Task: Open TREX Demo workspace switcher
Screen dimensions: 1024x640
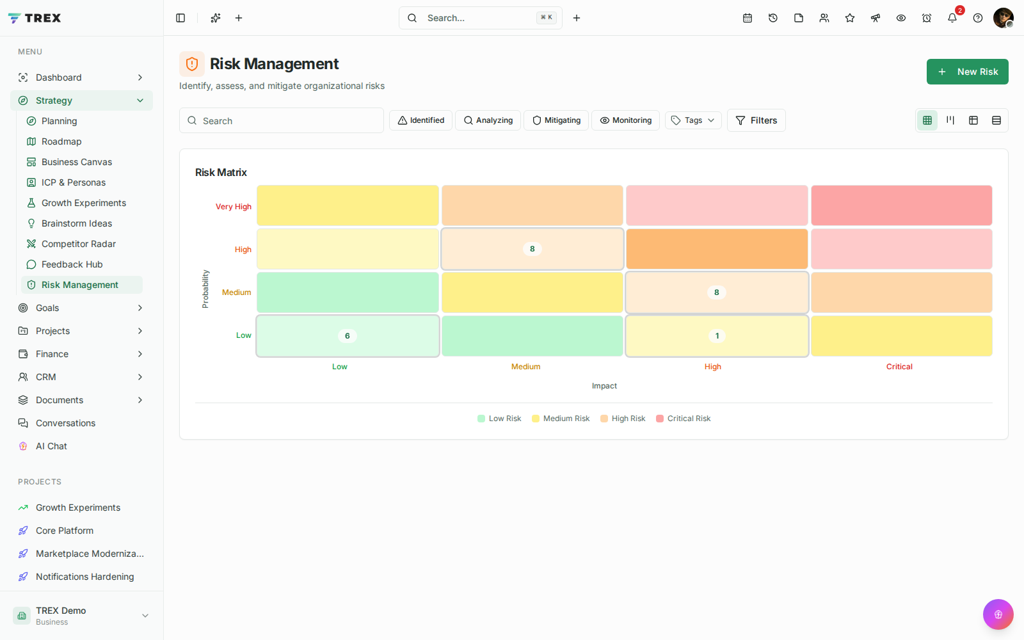Action: coord(81,616)
